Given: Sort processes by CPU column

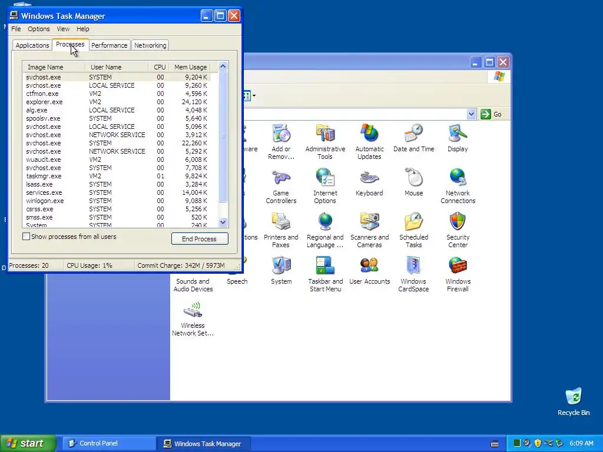Looking at the screenshot, I should pos(158,67).
